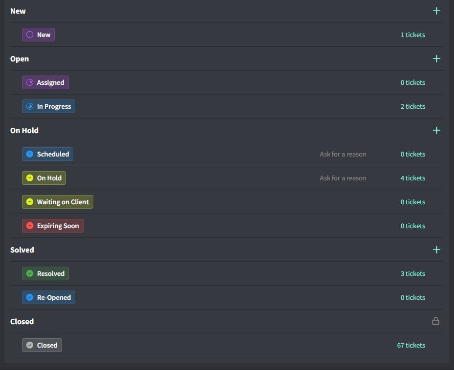This screenshot has height=370, width=454.
Task: Select the grey Closed status badge
Action: [x=42, y=345]
